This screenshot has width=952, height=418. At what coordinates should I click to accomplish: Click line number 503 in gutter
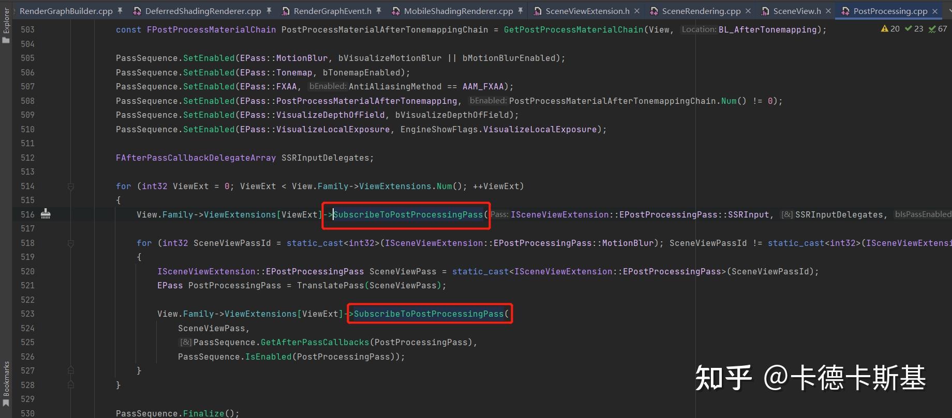[27, 29]
